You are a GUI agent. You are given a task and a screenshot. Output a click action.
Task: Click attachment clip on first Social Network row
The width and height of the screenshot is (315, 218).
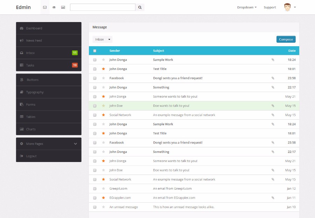[x=273, y=115]
